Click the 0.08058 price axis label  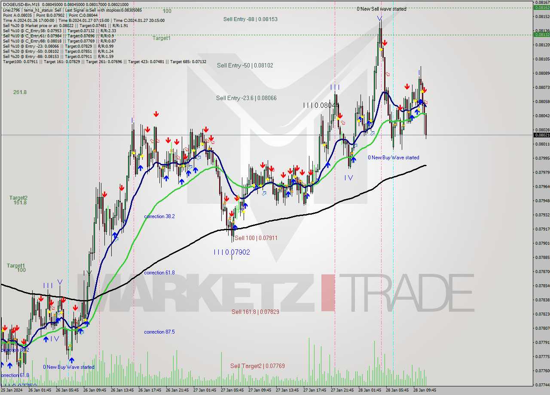pyautogui.click(x=543, y=101)
